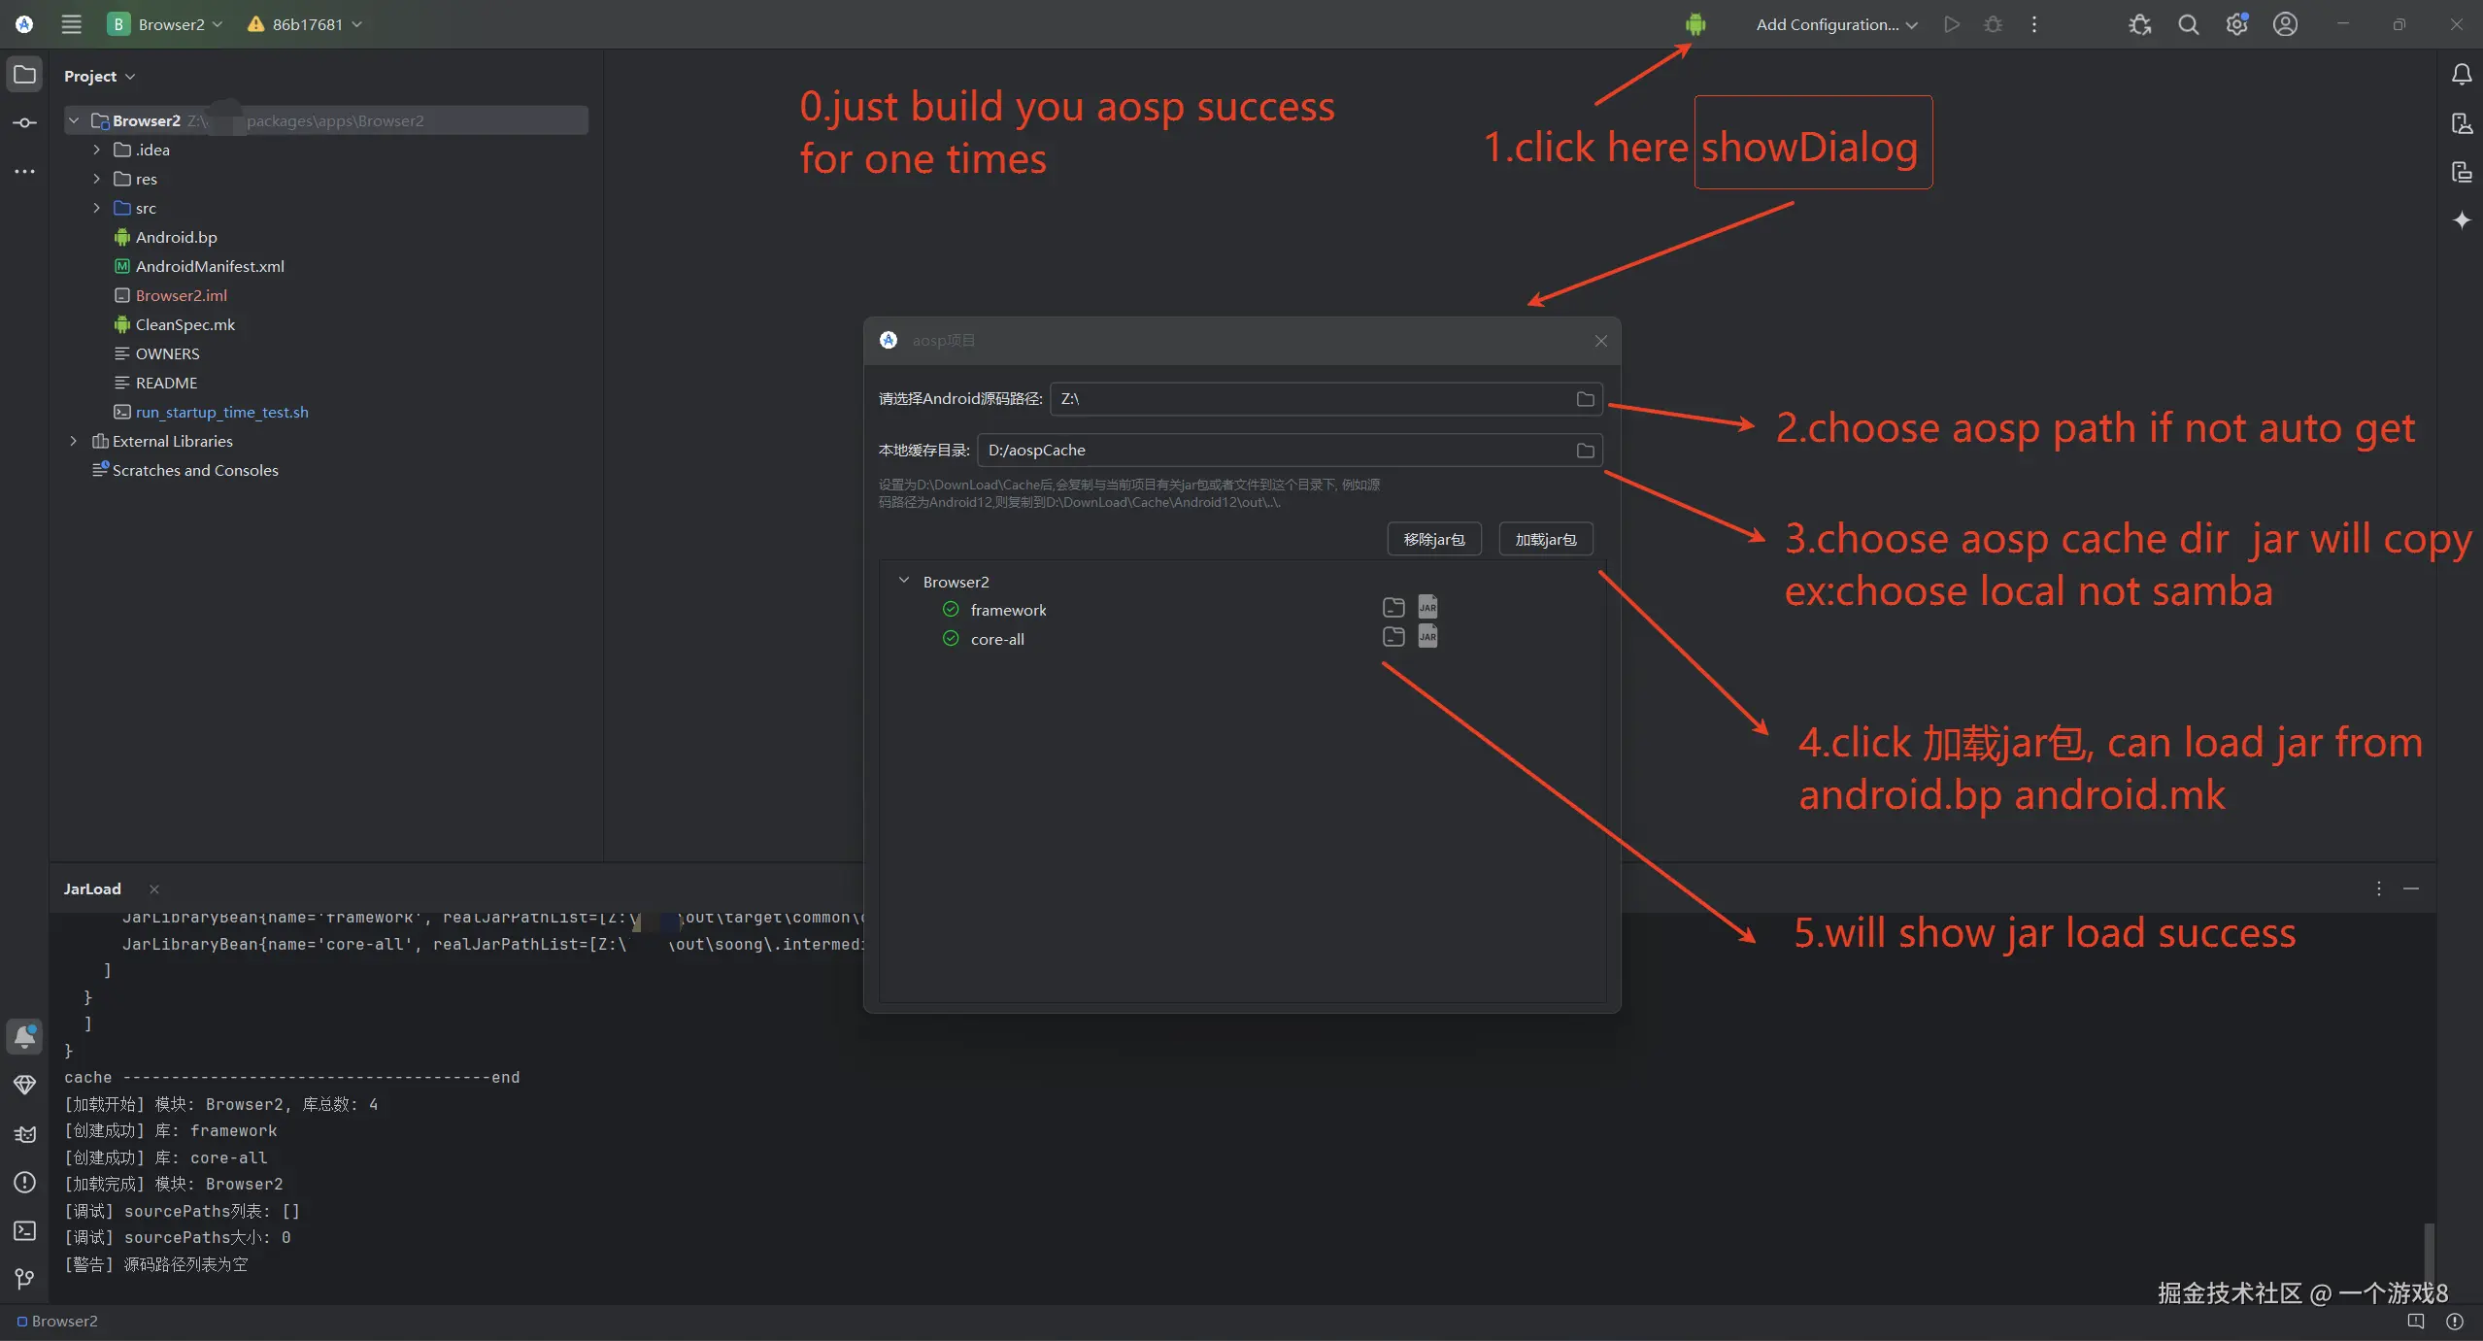Viewport: 2483px width, 1341px height.
Task: Open the JarLoad panel options menu
Action: tap(2379, 888)
